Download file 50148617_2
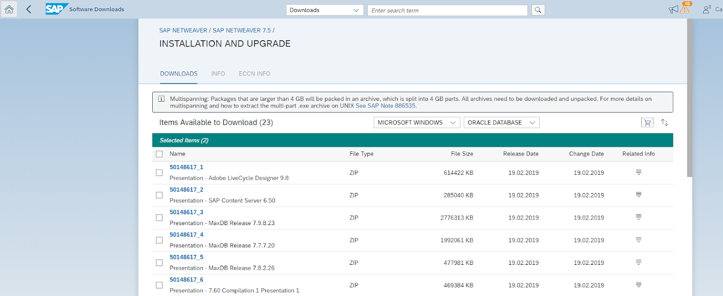 coord(186,190)
